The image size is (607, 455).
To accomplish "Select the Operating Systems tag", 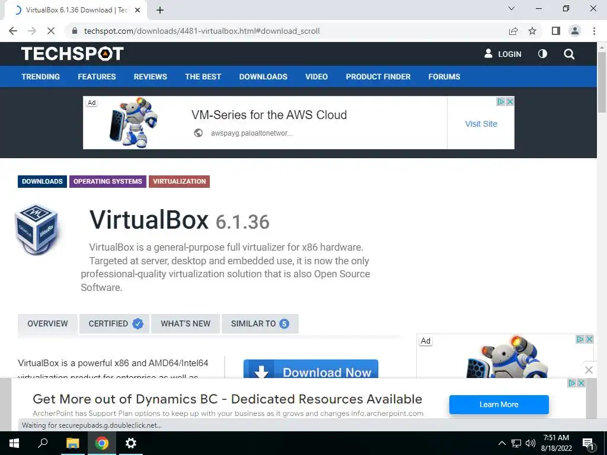I will pyautogui.click(x=108, y=181).
